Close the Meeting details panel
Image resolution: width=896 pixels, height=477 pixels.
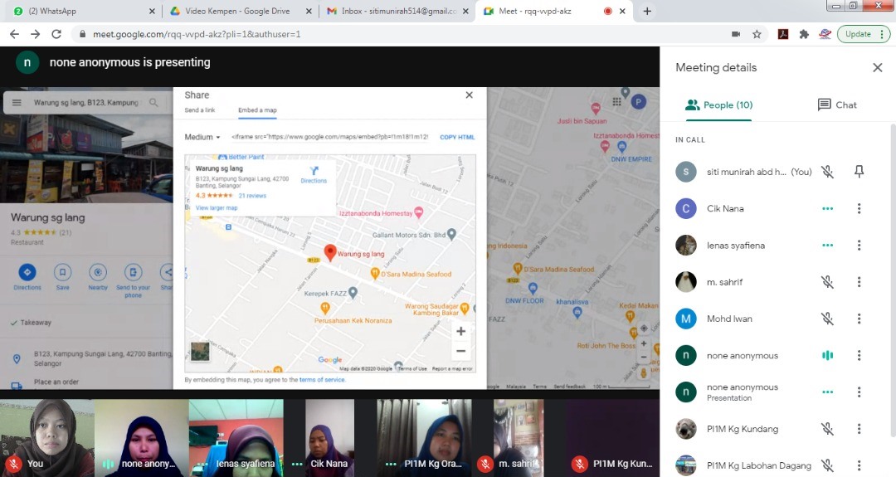click(x=877, y=68)
